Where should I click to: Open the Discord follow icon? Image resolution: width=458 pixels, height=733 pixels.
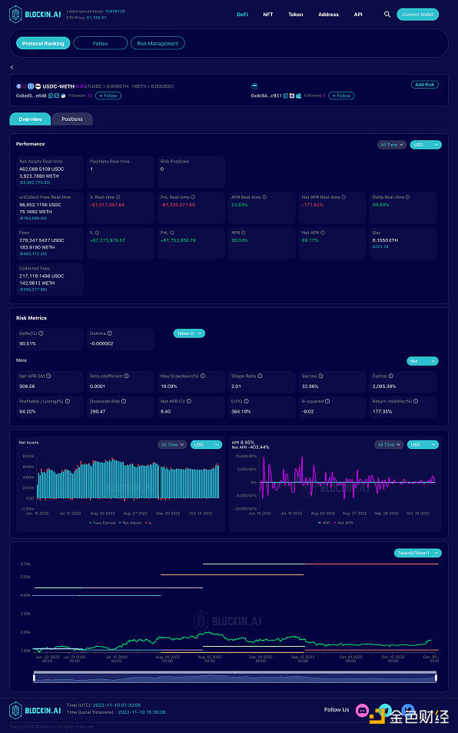click(x=362, y=710)
